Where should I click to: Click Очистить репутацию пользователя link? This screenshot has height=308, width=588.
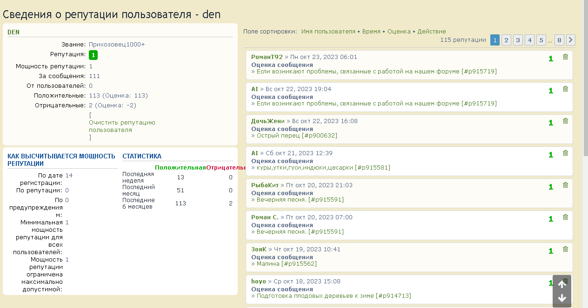(x=122, y=126)
